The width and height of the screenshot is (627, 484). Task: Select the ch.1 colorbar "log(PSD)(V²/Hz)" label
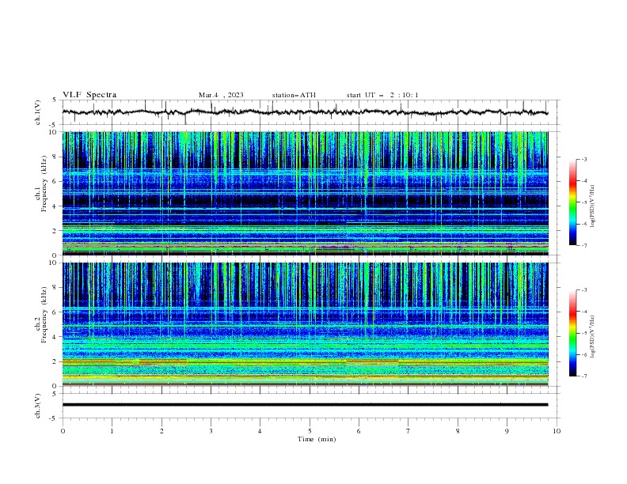tap(592, 206)
